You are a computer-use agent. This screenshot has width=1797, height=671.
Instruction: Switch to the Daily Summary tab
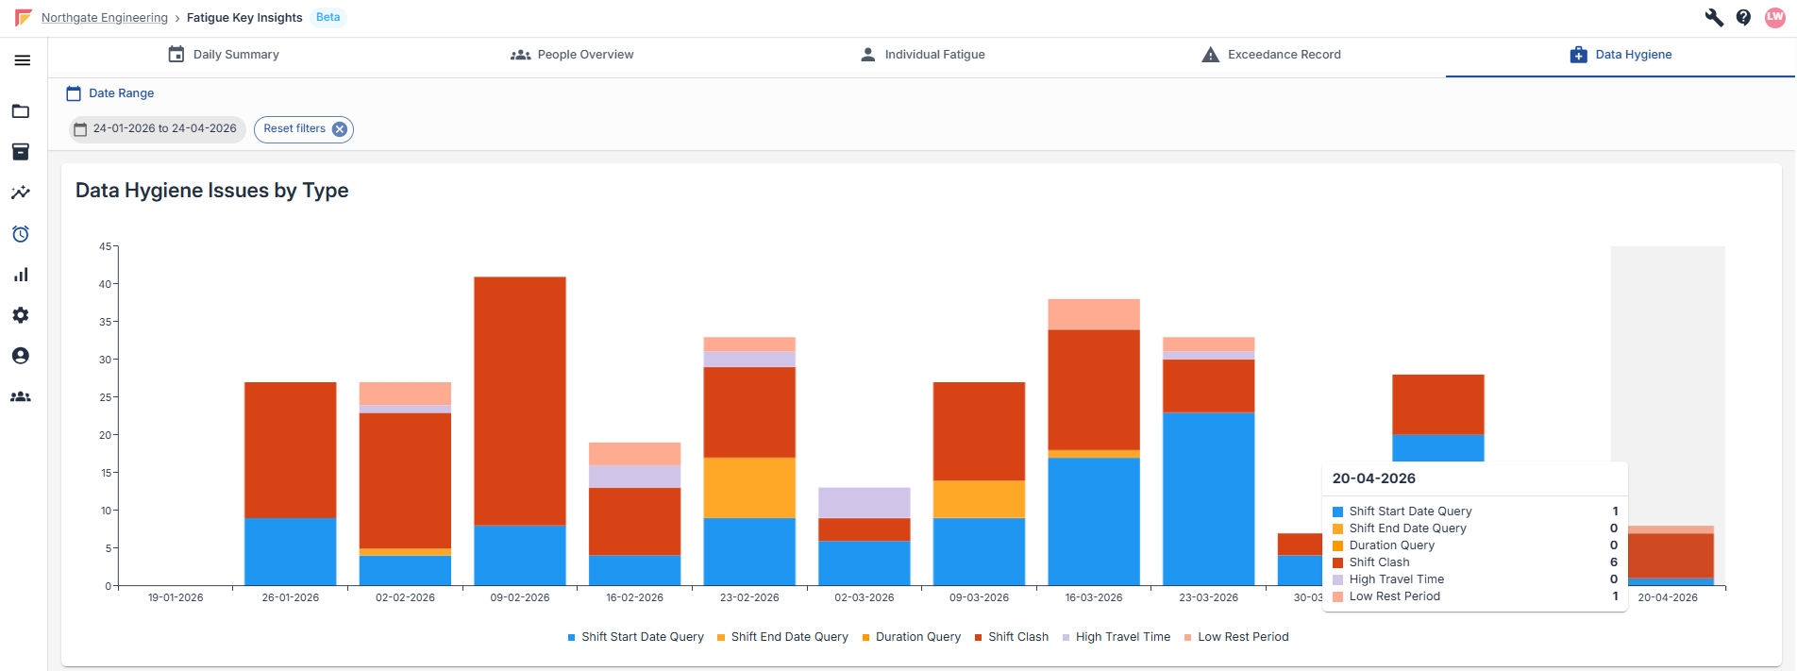223,55
